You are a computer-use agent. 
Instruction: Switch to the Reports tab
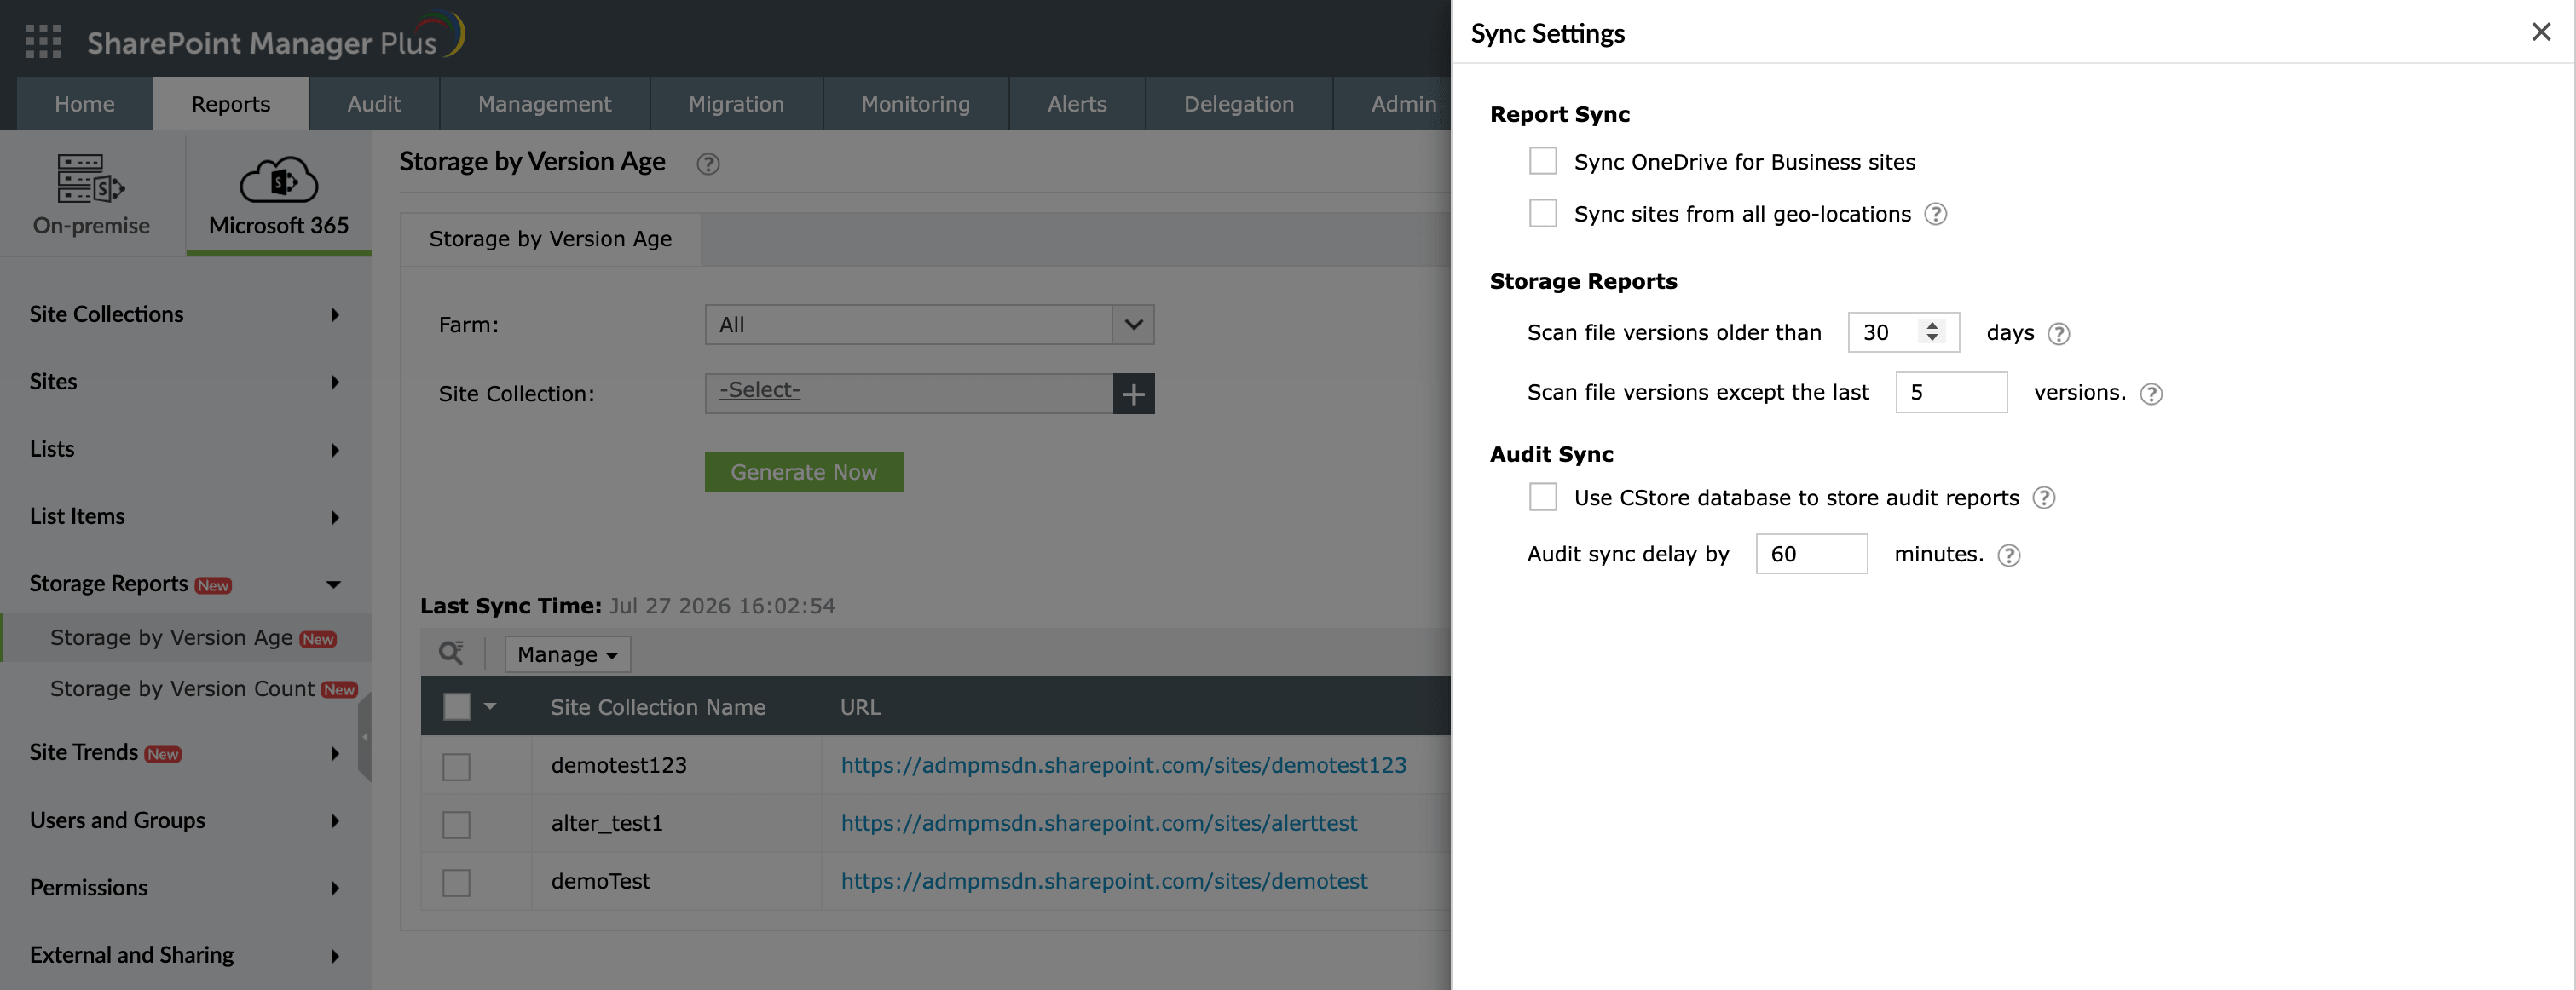(x=231, y=104)
